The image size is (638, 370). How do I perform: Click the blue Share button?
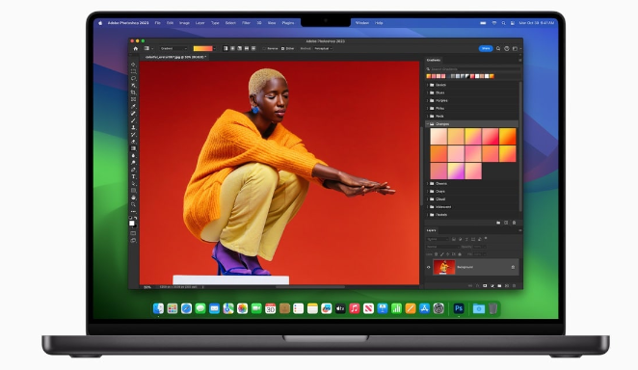click(486, 48)
